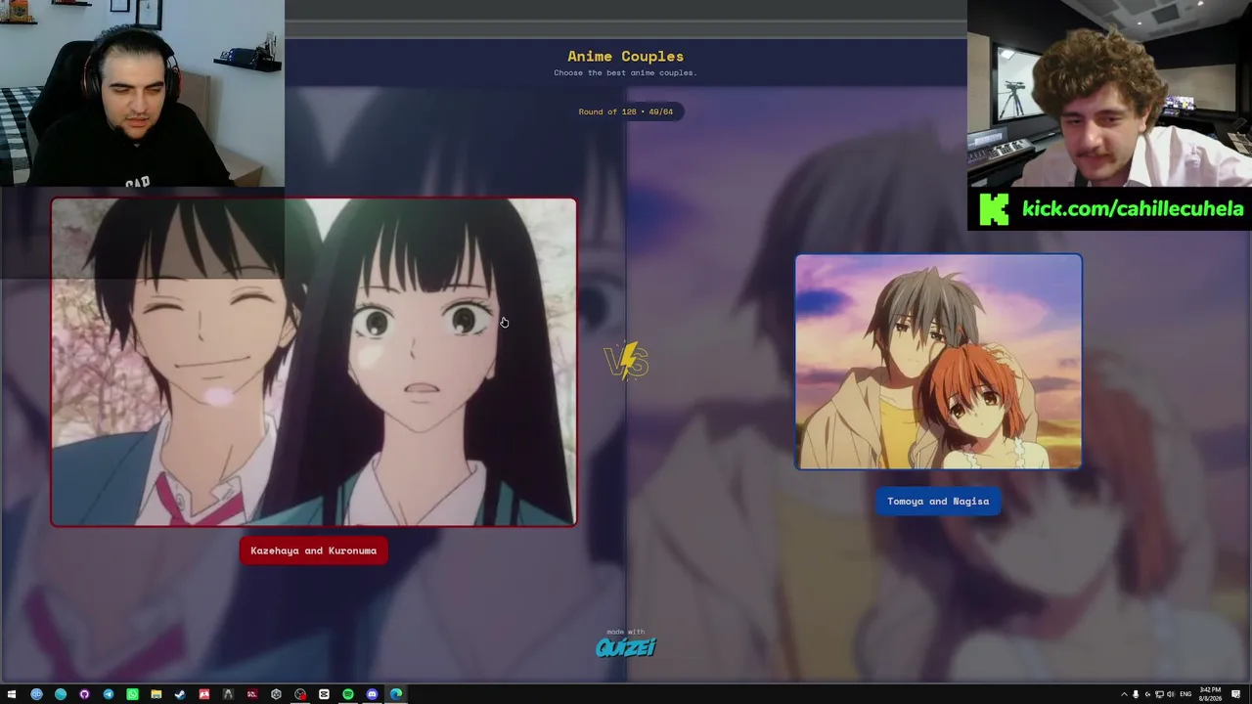Vote for Kazehaya and Kuronuma button
The height and width of the screenshot is (704, 1252).
coord(313,550)
